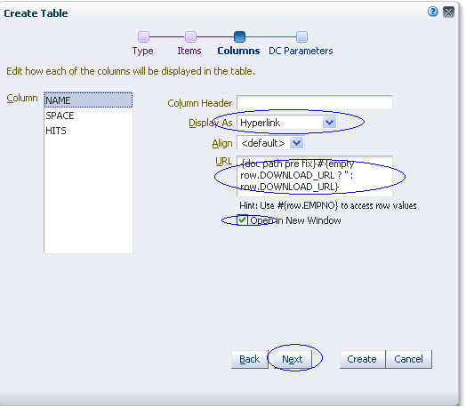The height and width of the screenshot is (407, 466).
Task: Click the Items step square marker
Action: [190, 37]
